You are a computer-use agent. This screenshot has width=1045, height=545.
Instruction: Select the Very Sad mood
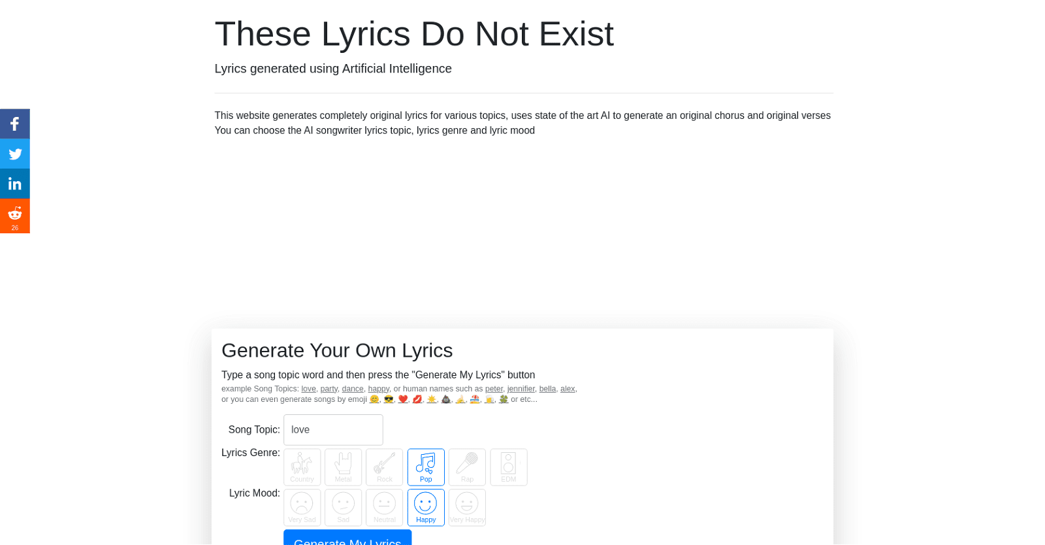coord(302,507)
